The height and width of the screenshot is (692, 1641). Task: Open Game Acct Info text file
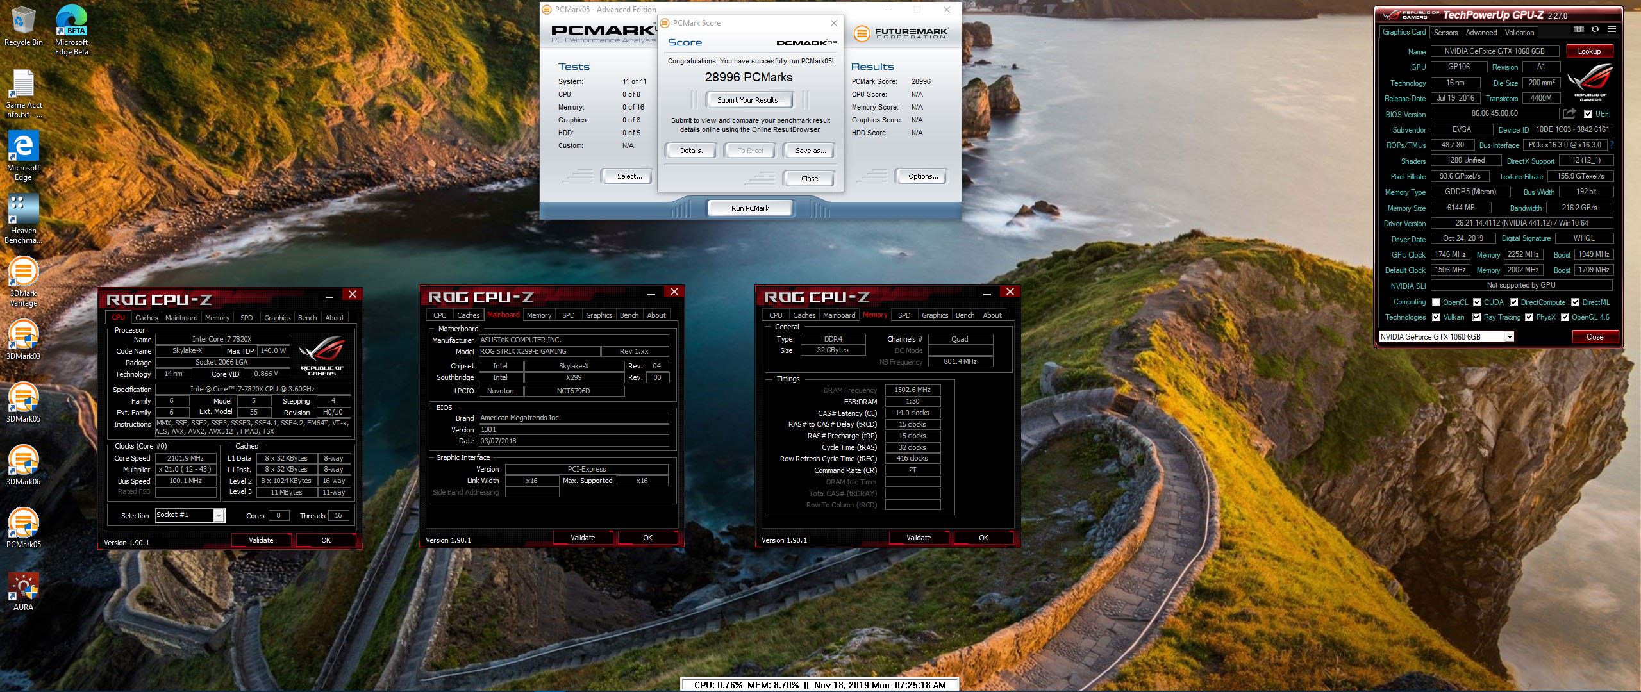pyautogui.click(x=23, y=94)
